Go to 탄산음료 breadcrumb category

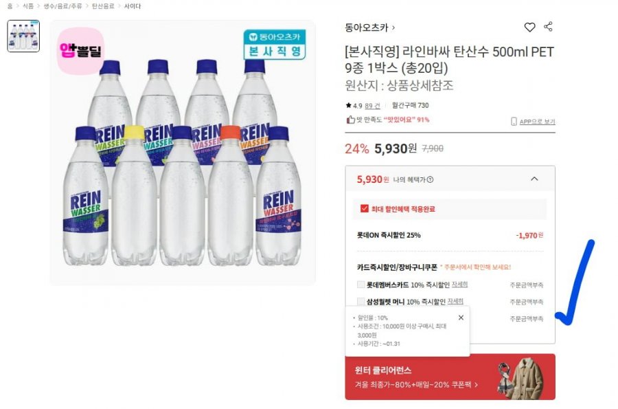coord(103,5)
